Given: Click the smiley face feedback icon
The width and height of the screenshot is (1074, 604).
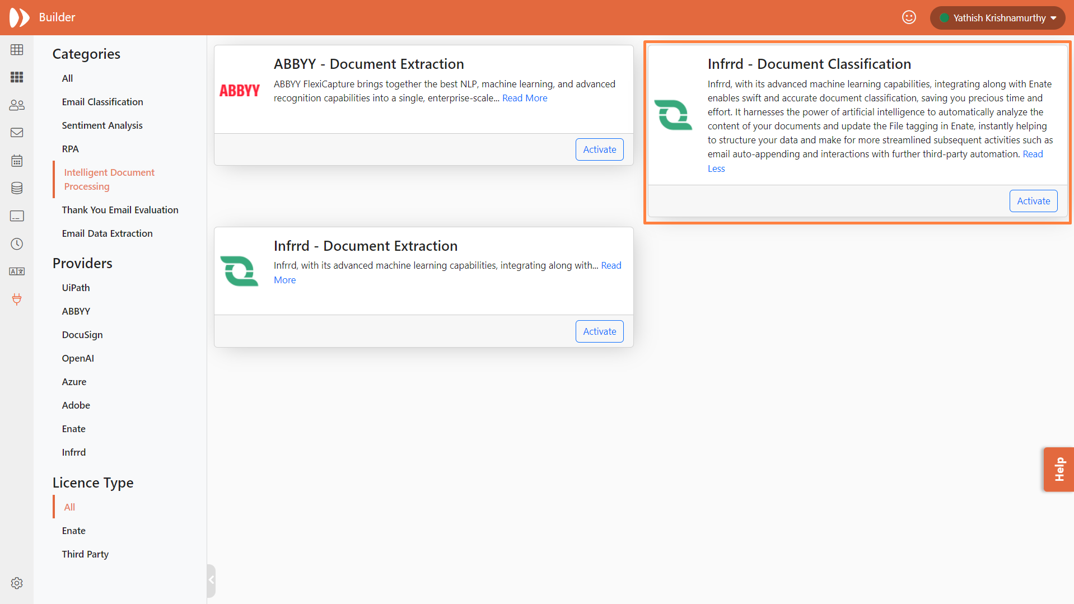Looking at the screenshot, I should coord(909,17).
